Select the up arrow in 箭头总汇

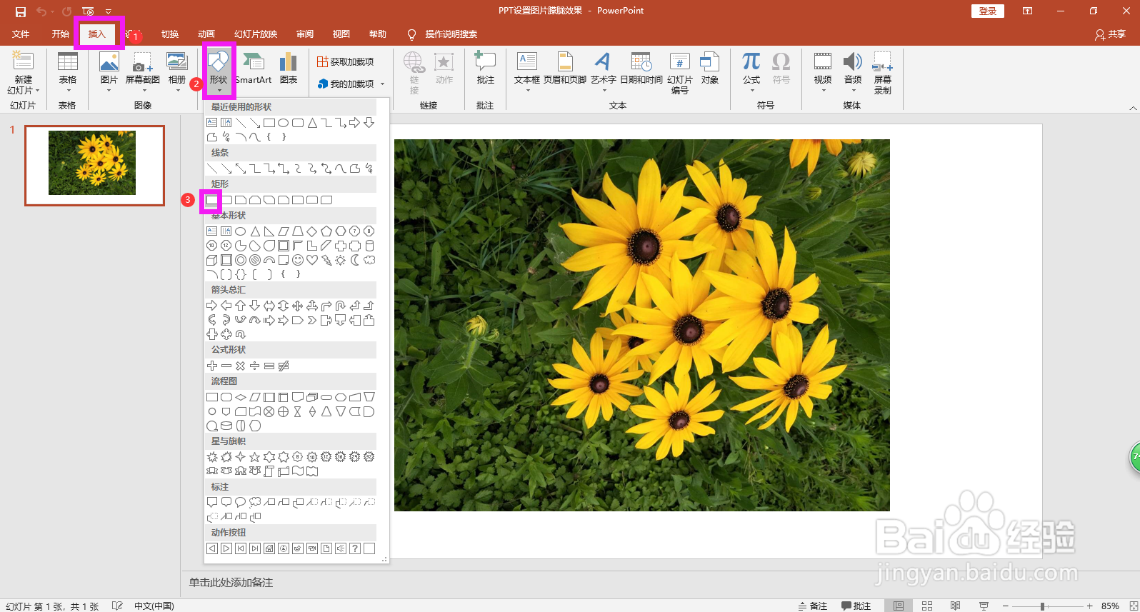pos(241,306)
